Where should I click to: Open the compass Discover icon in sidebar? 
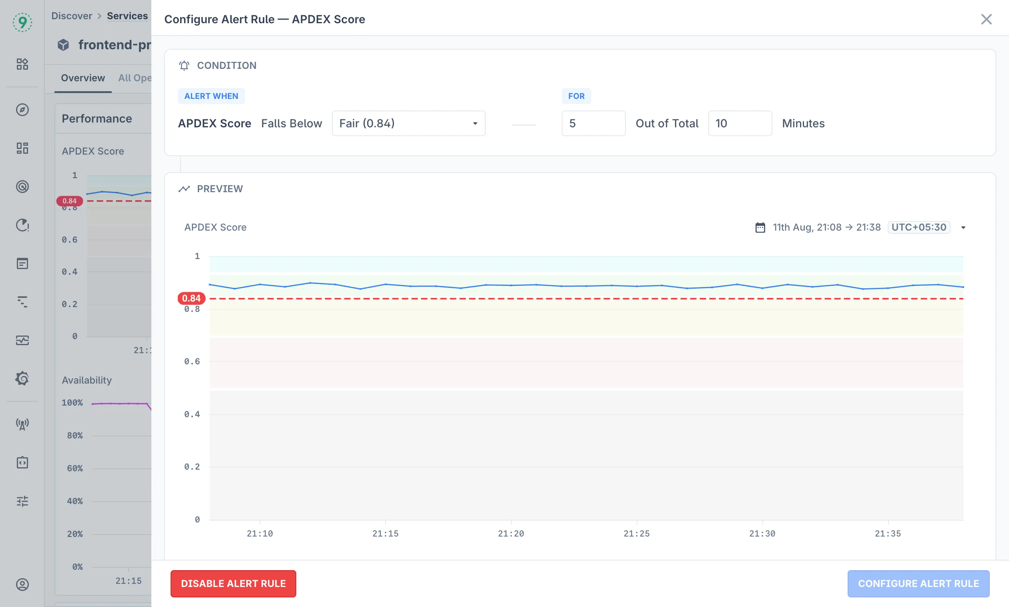tap(22, 110)
